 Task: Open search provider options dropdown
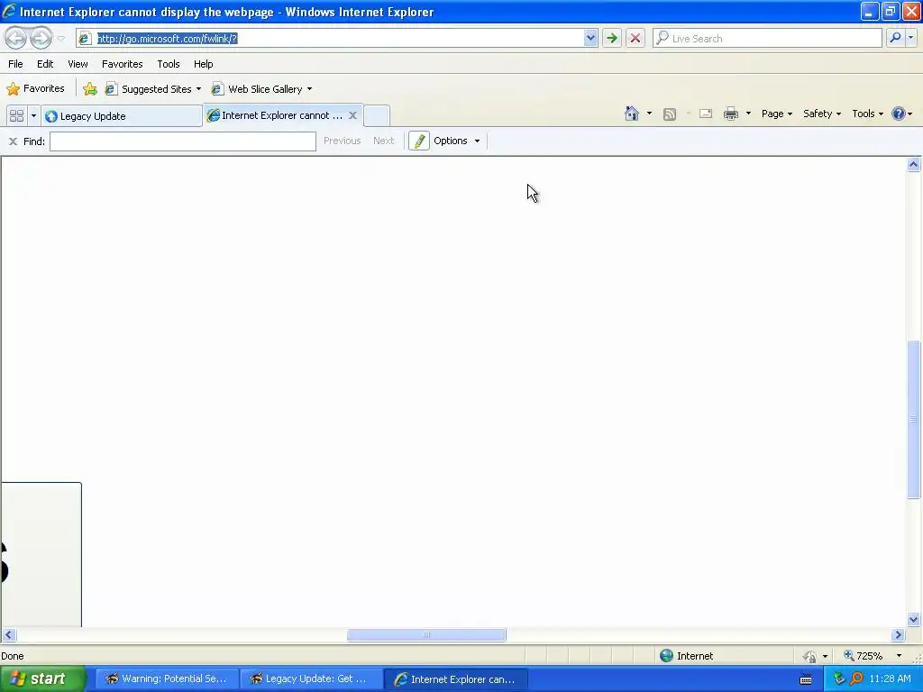point(910,38)
